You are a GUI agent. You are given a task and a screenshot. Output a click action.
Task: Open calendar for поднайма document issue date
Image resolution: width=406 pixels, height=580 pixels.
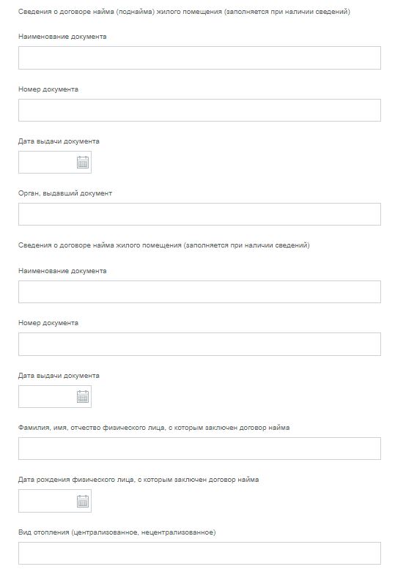coord(83,162)
